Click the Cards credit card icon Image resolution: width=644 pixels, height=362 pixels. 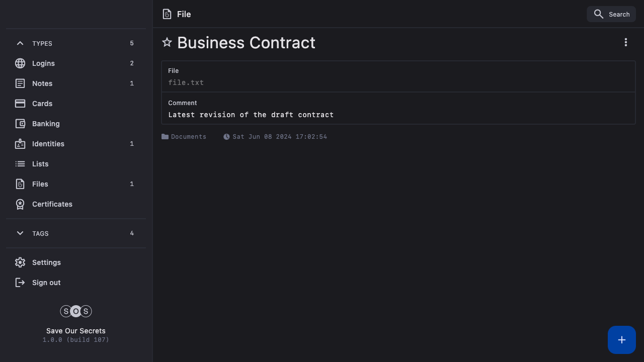[x=20, y=104]
